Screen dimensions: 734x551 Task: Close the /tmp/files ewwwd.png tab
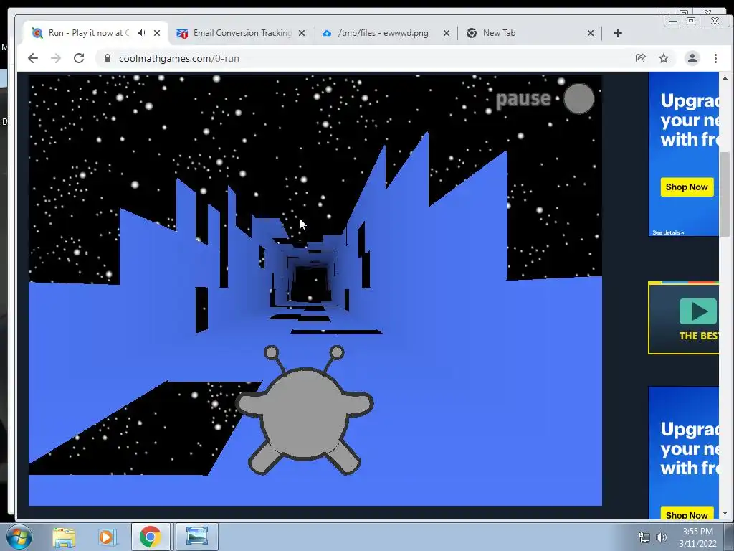[447, 33]
